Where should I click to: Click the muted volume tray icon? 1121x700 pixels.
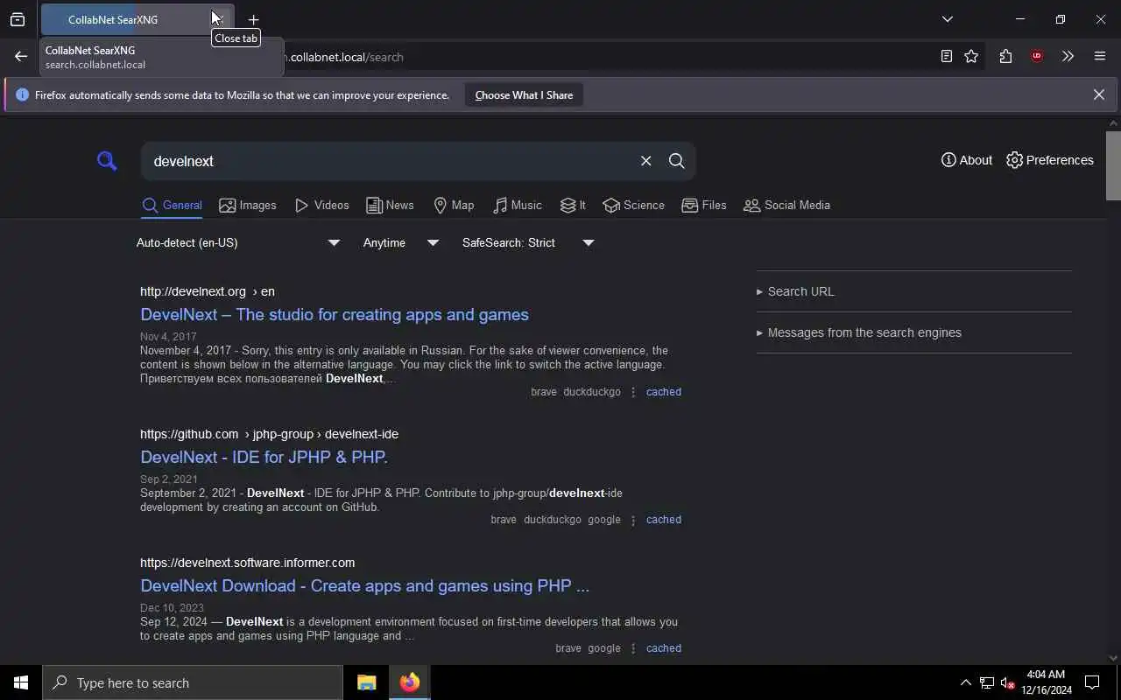click(1007, 682)
